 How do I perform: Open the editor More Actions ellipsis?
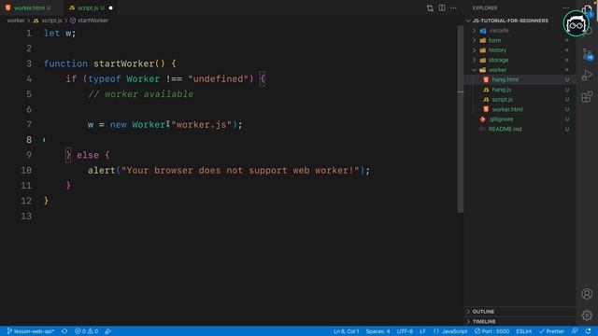[453, 8]
